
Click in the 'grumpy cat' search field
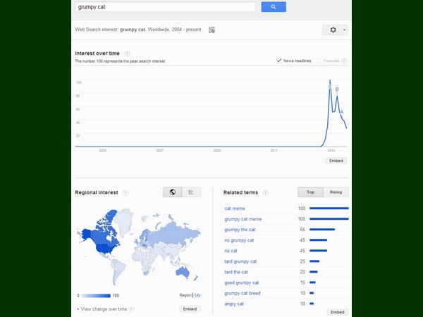tap(165, 7)
